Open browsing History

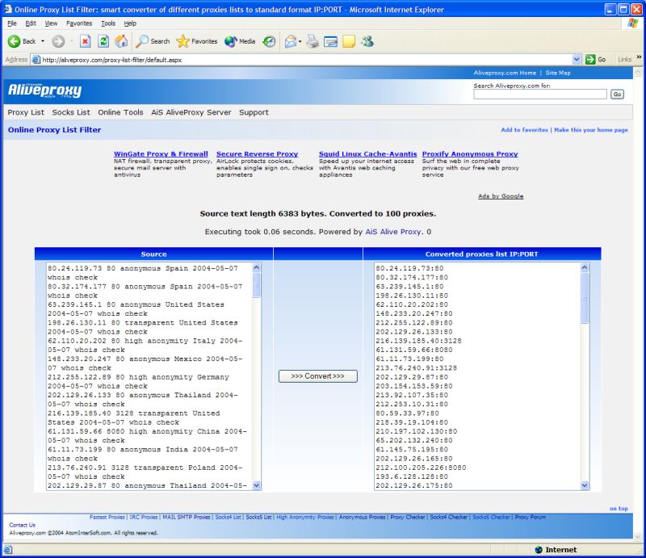pos(267,41)
